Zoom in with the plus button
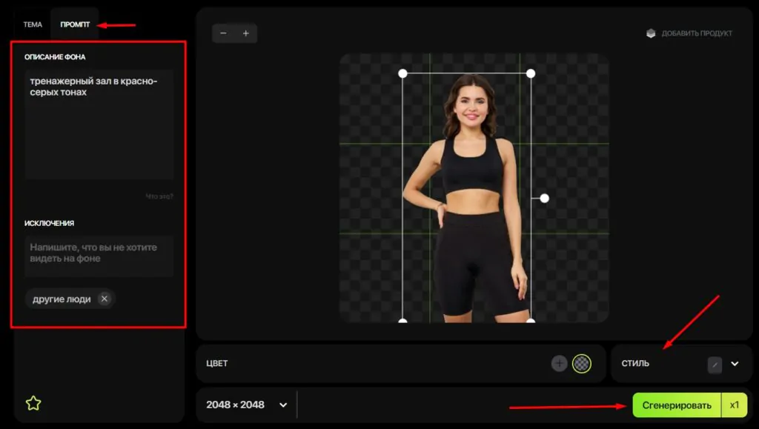 tap(246, 33)
